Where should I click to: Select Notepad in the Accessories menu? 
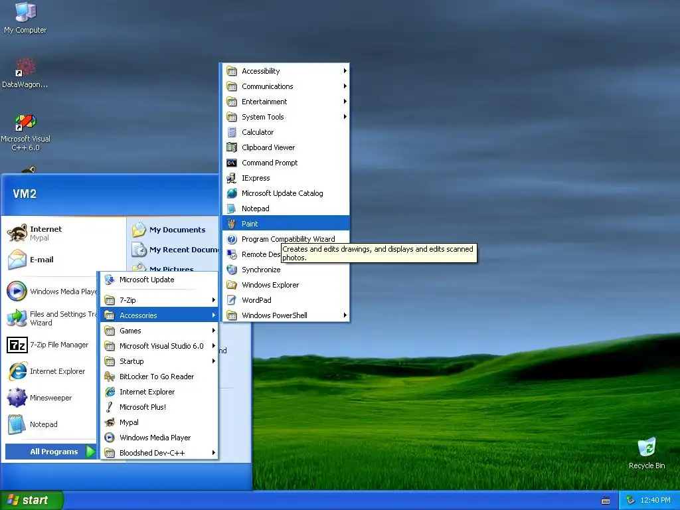click(286, 209)
